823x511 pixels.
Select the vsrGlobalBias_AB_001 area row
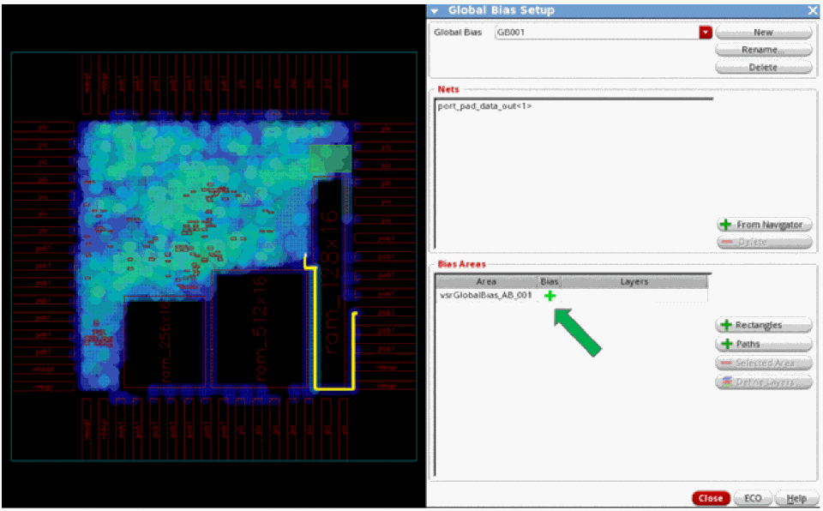coord(486,295)
